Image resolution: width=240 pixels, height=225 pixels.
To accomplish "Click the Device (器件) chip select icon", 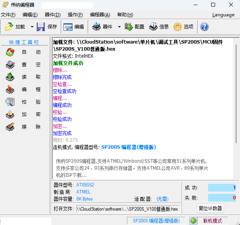I will 97,26.
